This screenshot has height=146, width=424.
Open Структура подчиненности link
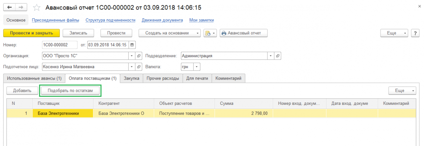pos(111,20)
